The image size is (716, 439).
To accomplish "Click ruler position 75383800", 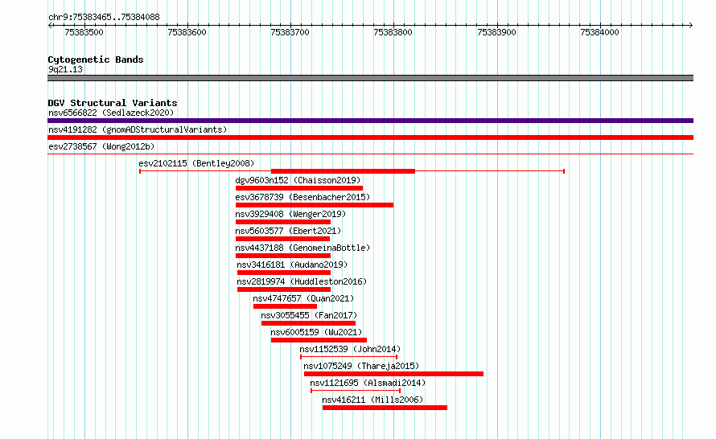I will pyautogui.click(x=393, y=32).
